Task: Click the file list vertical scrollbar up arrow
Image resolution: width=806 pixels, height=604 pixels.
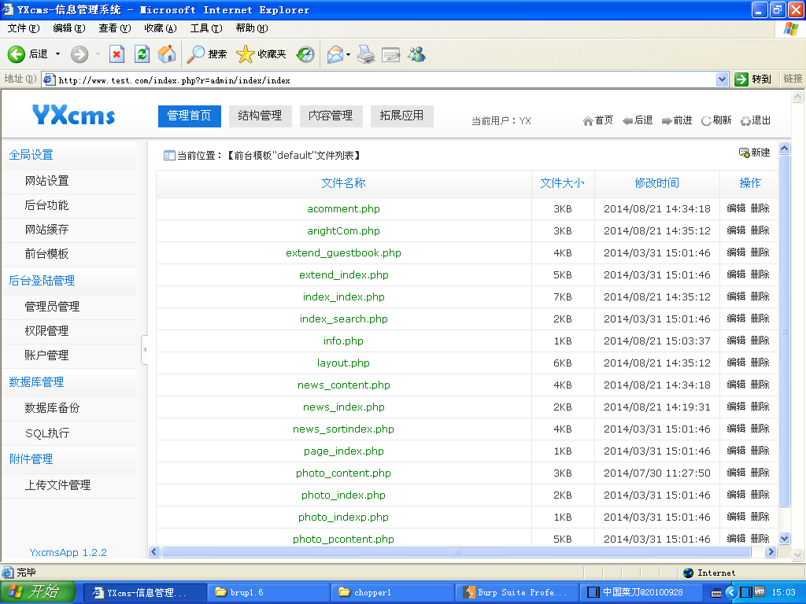Action: click(785, 149)
